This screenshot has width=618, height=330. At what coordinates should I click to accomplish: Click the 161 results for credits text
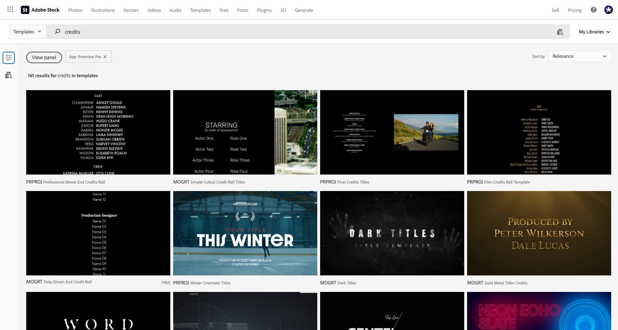click(x=63, y=75)
